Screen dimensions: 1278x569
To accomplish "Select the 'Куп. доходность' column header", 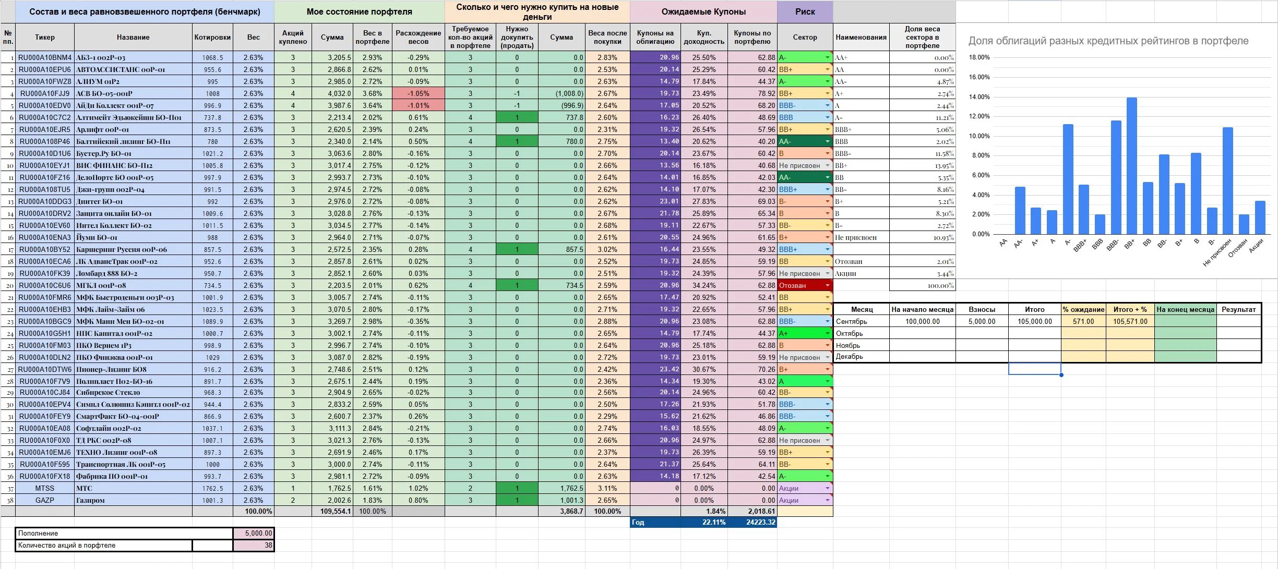I will click(x=704, y=37).
